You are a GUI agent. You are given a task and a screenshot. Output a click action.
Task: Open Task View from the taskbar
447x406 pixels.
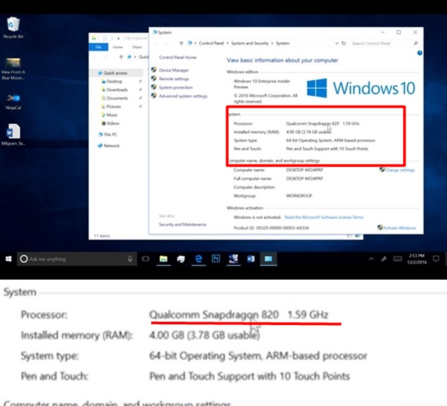pyautogui.click(x=145, y=259)
